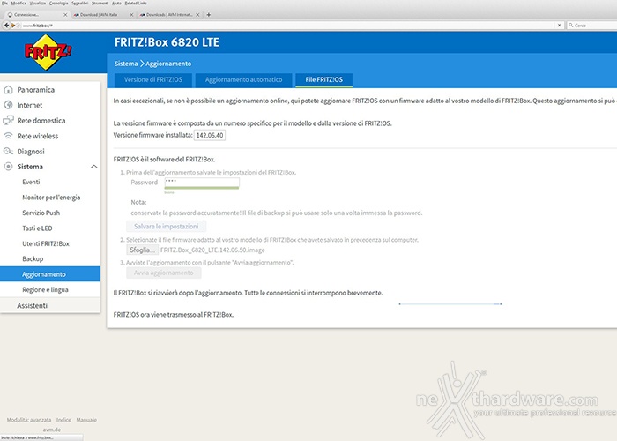The height and width of the screenshot is (441, 617).
Task: Close the Connessione browser tab
Action: [65, 15]
